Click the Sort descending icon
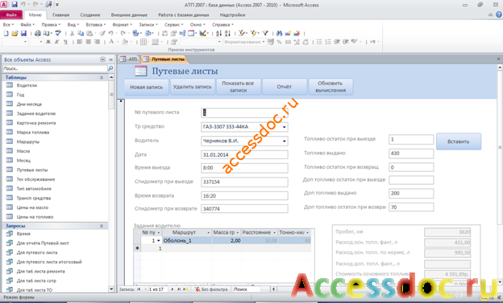Image resolution: width=503 pixels, height=303 pixels. tap(227, 33)
